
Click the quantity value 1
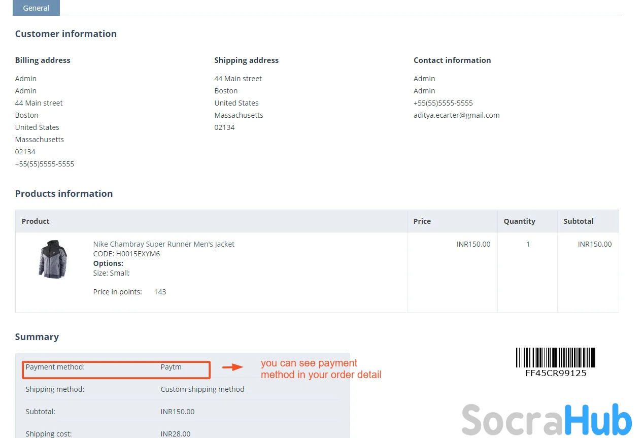point(528,244)
